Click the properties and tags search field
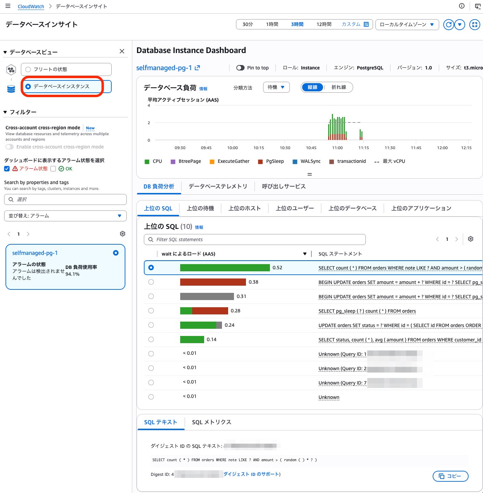Viewport: 483px width, 493px height. (x=65, y=199)
